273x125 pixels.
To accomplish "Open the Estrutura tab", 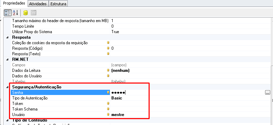I will pyautogui.click(x=58, y=4).
